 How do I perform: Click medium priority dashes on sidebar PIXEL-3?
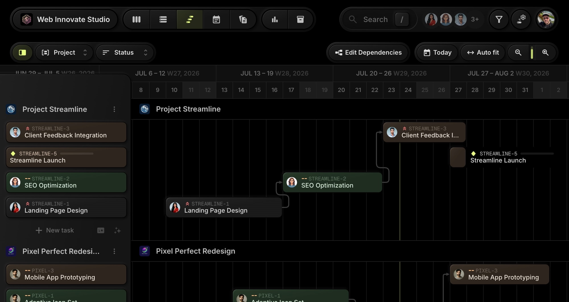click(x=28, y=270)
